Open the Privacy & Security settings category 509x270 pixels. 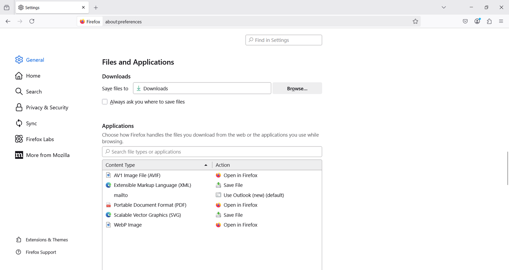(x=47, y=107)
